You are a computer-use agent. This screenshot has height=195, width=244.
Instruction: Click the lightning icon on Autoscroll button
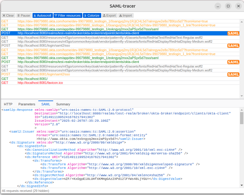click(x=35, y=15)
